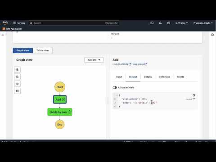Click the center graph icon
Image resolution: width=216 pixels, height=162 pixels.
17,84
